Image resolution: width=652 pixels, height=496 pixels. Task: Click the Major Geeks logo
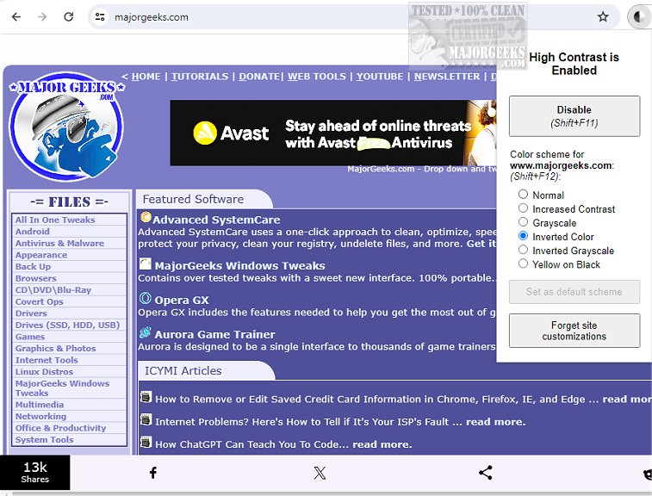(65, 127)
